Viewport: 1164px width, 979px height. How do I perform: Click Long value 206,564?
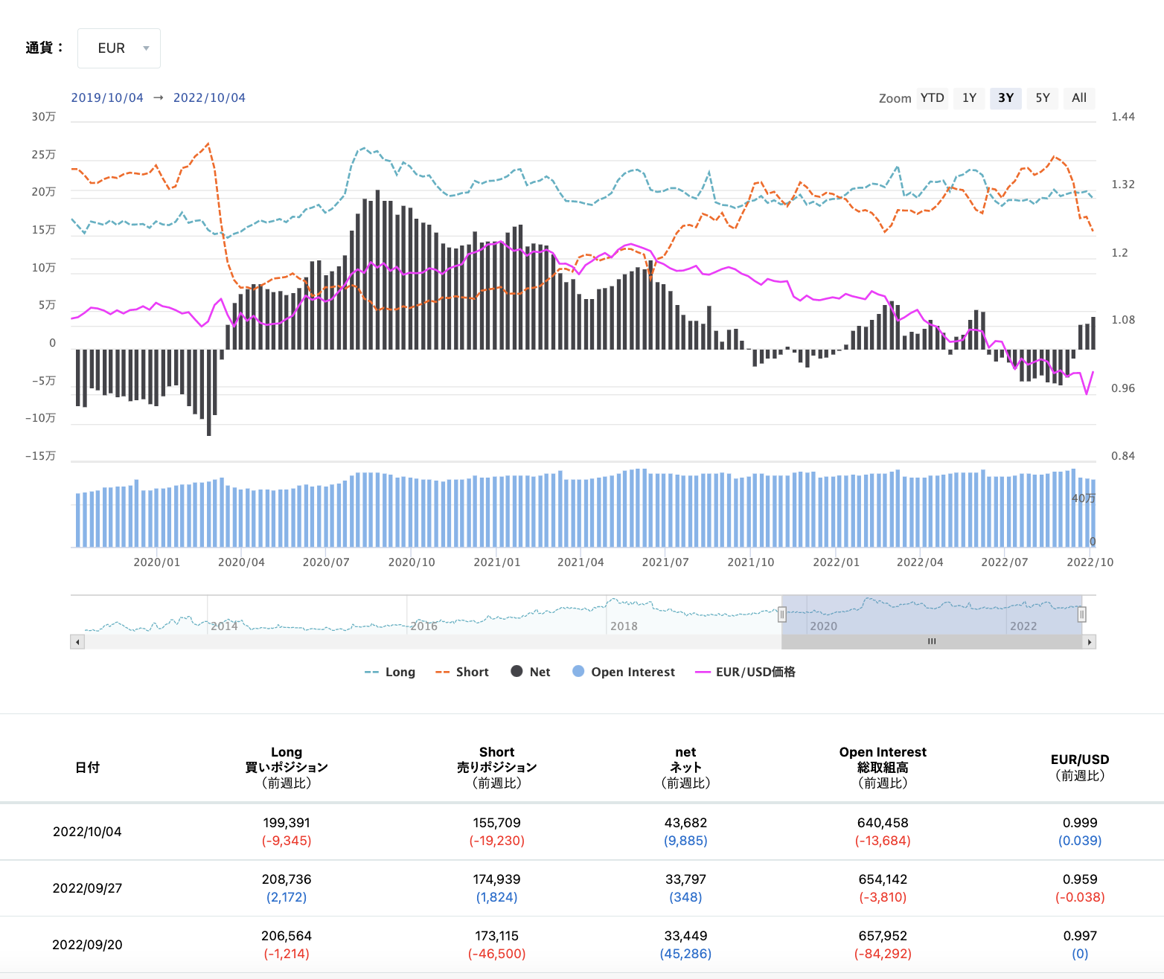(287, 936)
